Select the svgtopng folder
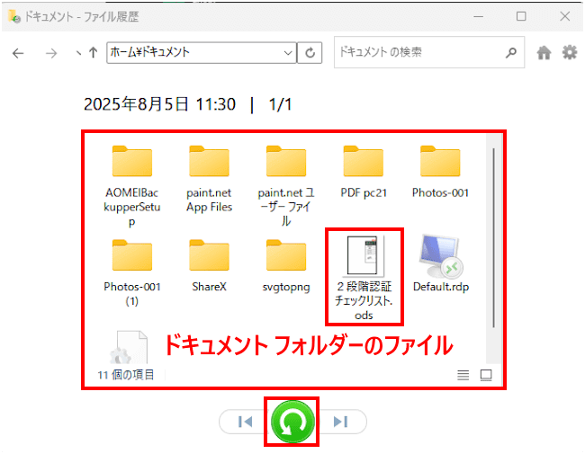This screenshot has width=585, height=454. (x=286, y=266)
